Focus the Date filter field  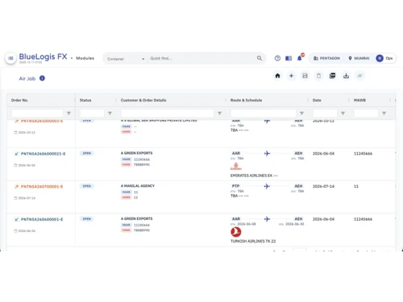click(x=325, y=114)
